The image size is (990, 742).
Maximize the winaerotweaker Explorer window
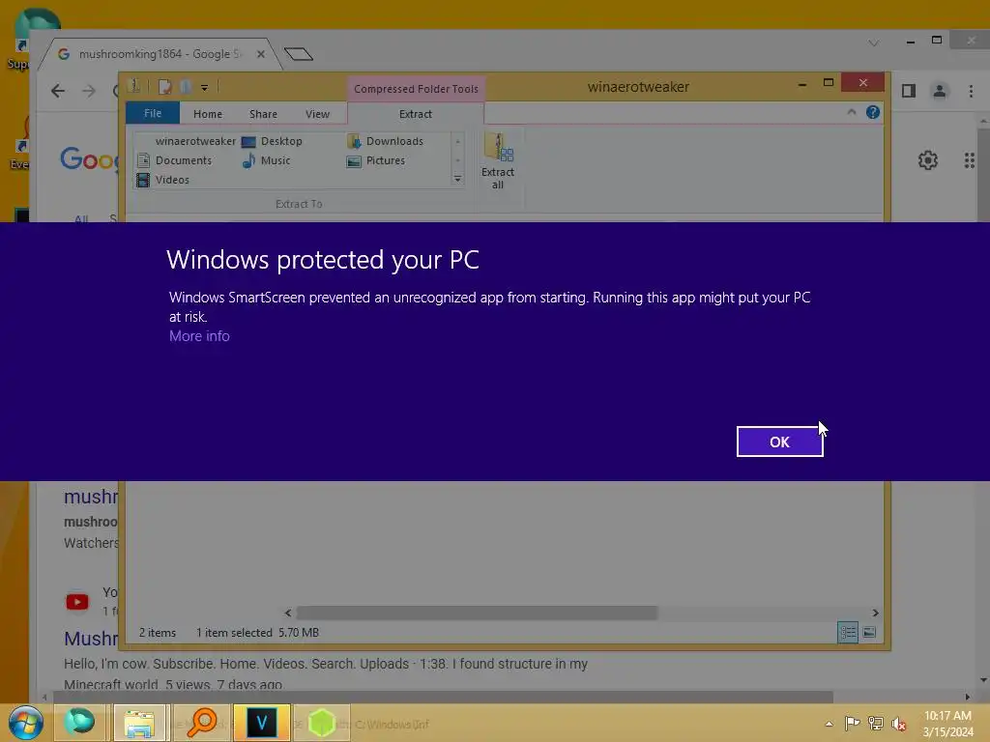pos(829,83)
